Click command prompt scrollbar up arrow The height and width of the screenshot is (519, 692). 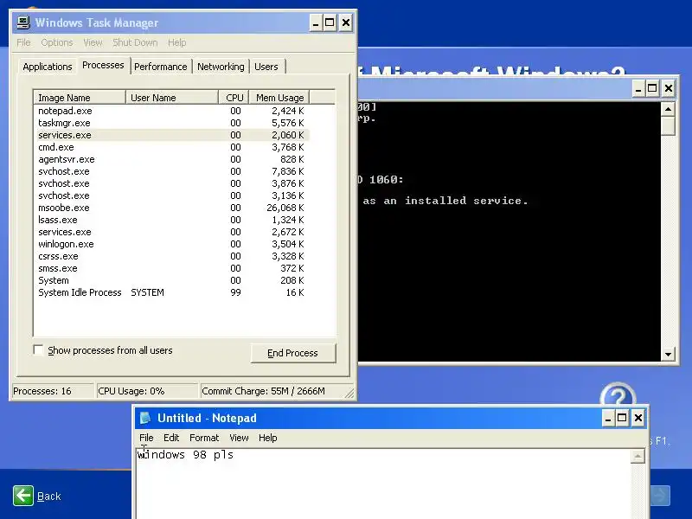click(668, 109)
